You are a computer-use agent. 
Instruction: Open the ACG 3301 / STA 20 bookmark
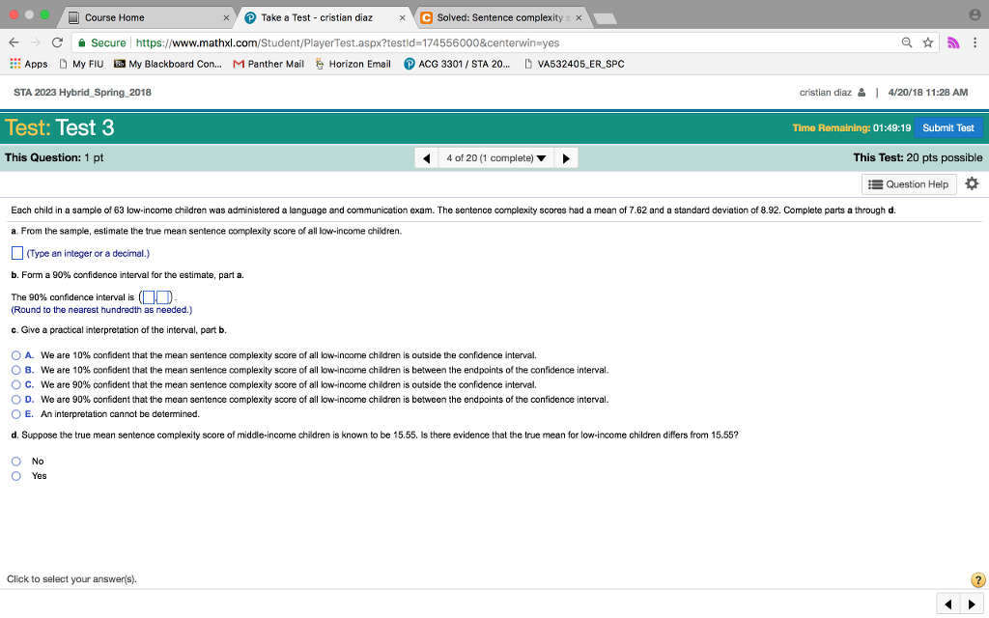point(457,64)
